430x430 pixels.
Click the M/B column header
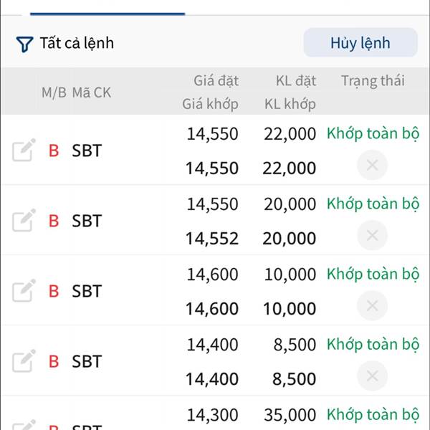pyautogui.click(x=53, y=92)
